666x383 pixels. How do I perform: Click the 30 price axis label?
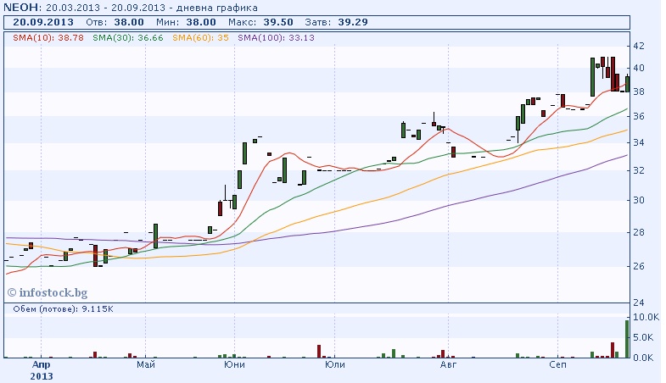(x=639, y=200)
